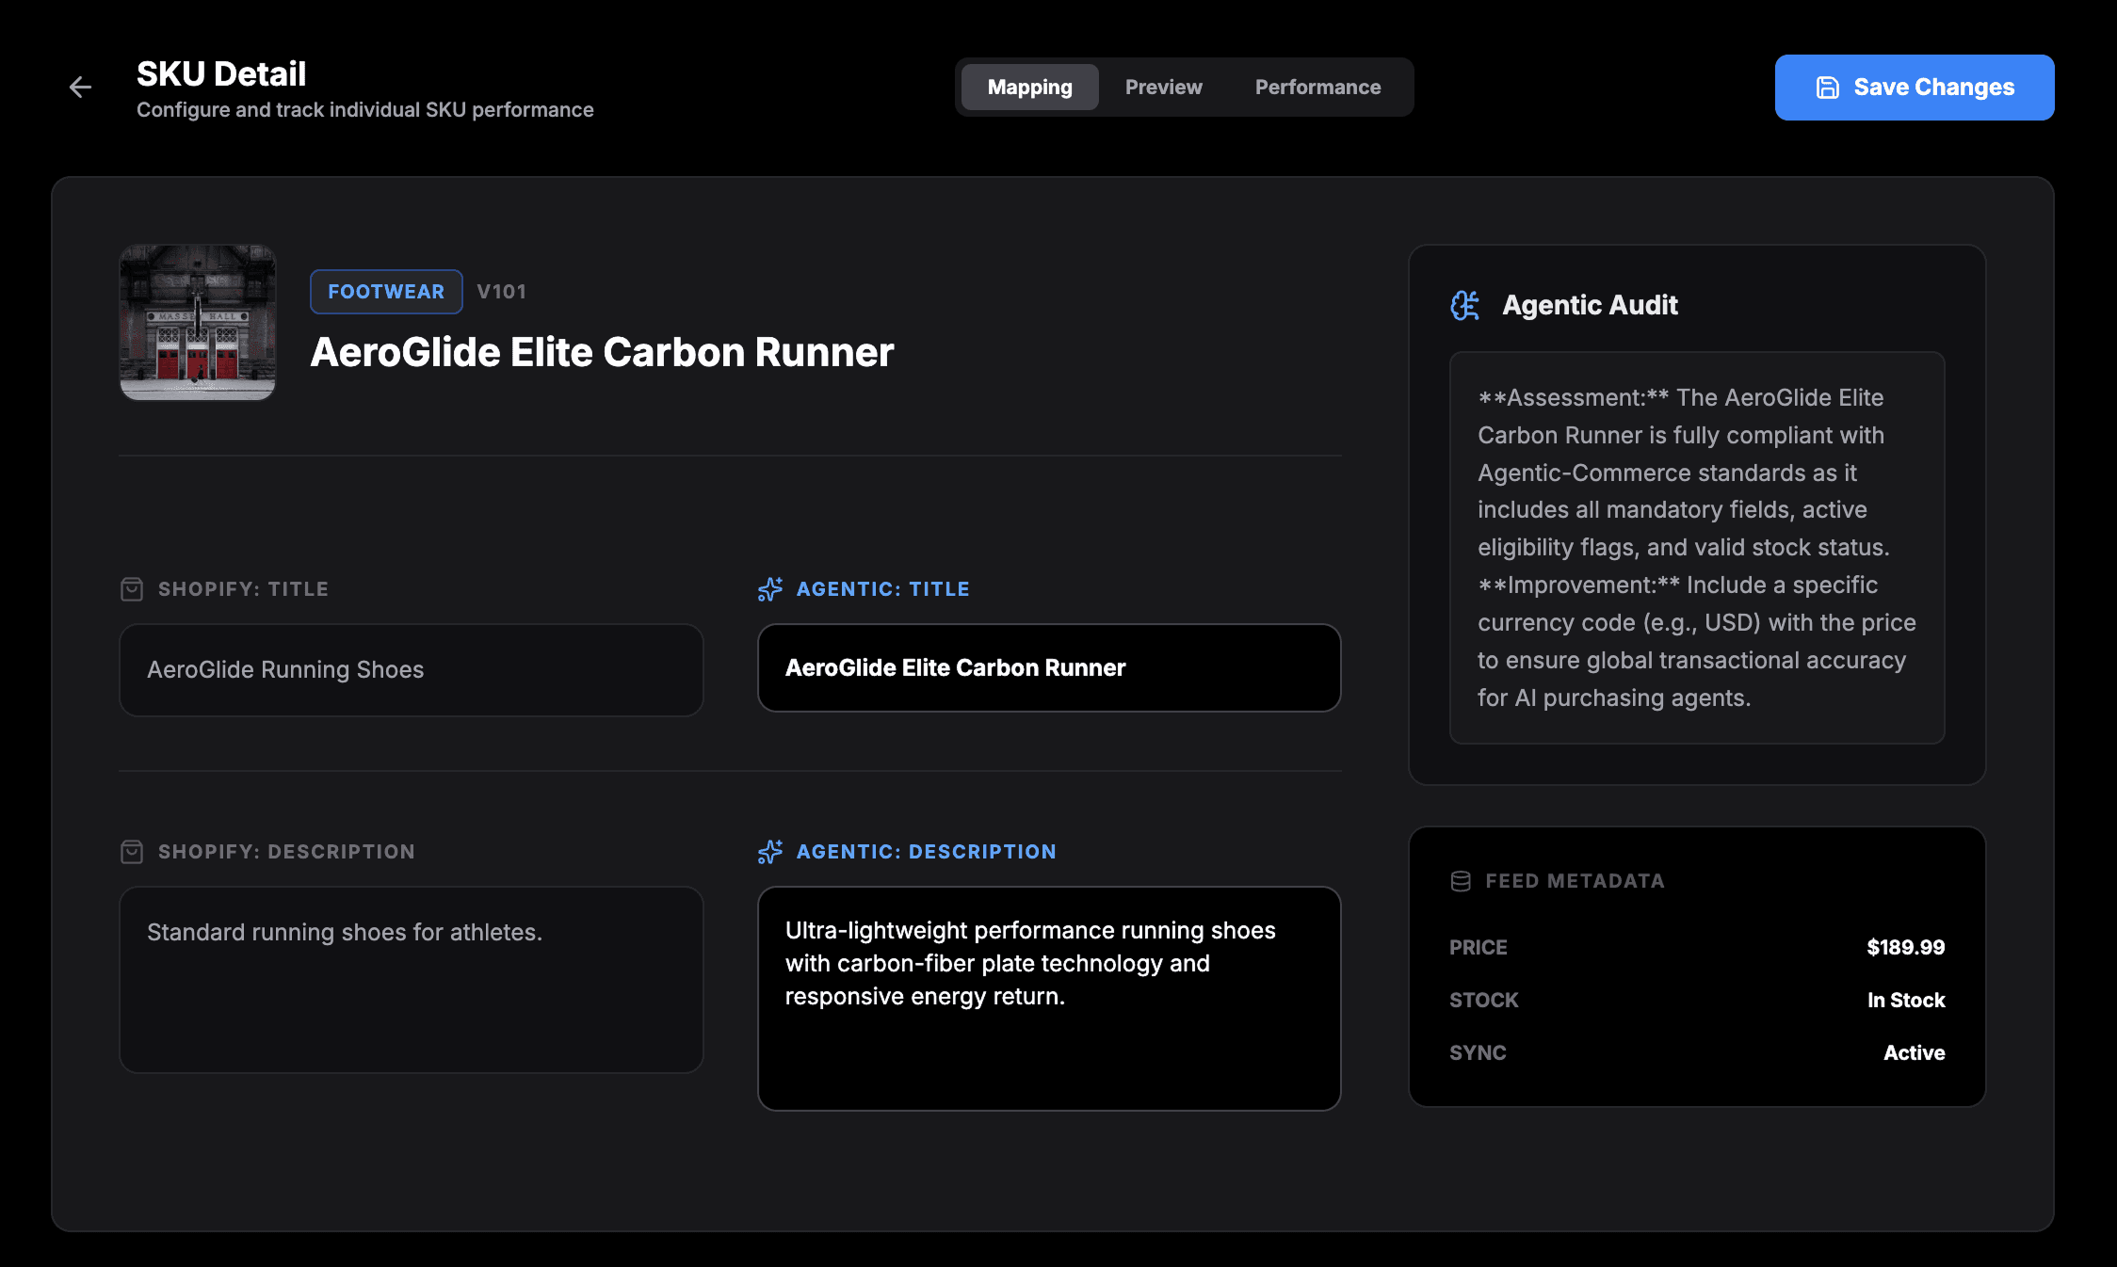
Task: Click the back arrow icon
Action: tap(81, 88)
